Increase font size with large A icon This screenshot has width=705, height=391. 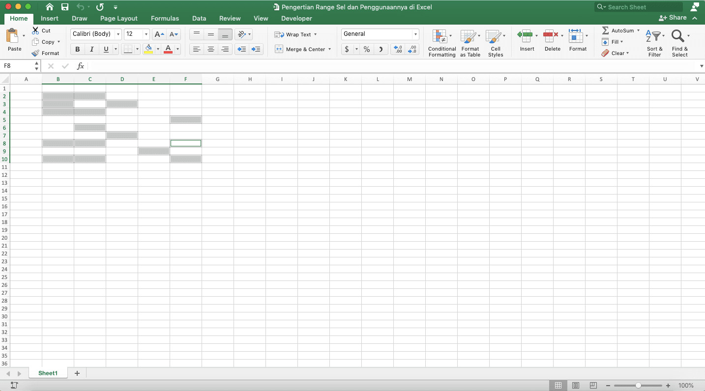[159, 34]
